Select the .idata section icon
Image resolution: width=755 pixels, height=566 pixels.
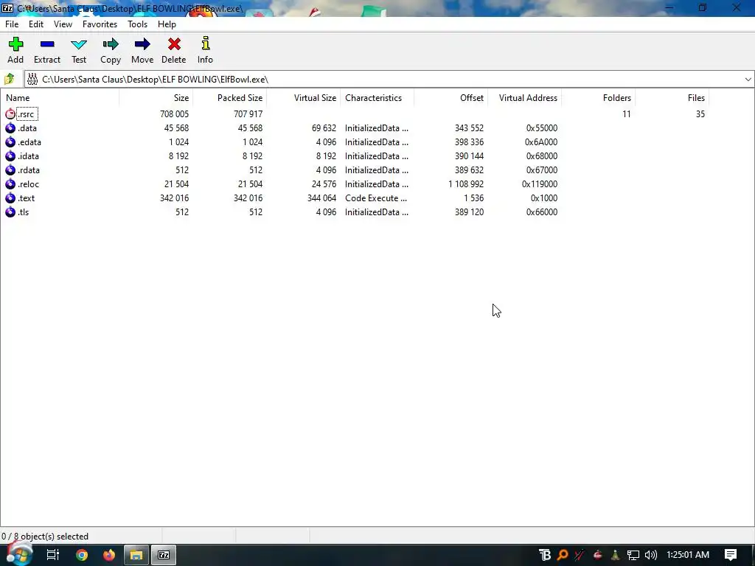(x=10, y=156)
